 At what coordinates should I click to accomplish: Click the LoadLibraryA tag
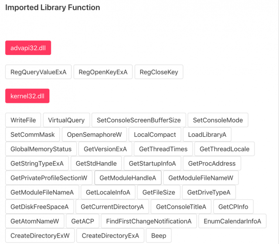coord(207,135)
